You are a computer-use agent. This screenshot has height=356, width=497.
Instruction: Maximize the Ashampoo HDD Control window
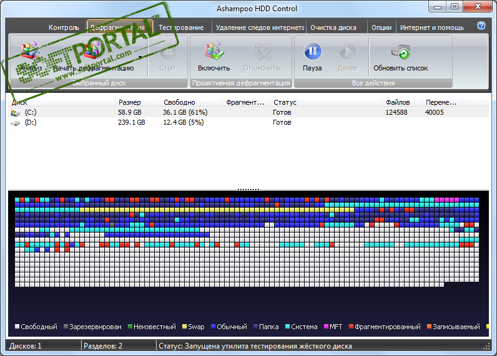[x=455, y=7]
